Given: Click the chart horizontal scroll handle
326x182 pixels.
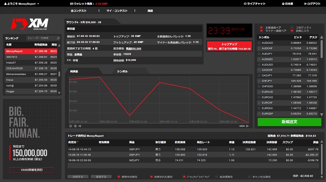Looking at the screenshot, I should [x=242, y=126].
